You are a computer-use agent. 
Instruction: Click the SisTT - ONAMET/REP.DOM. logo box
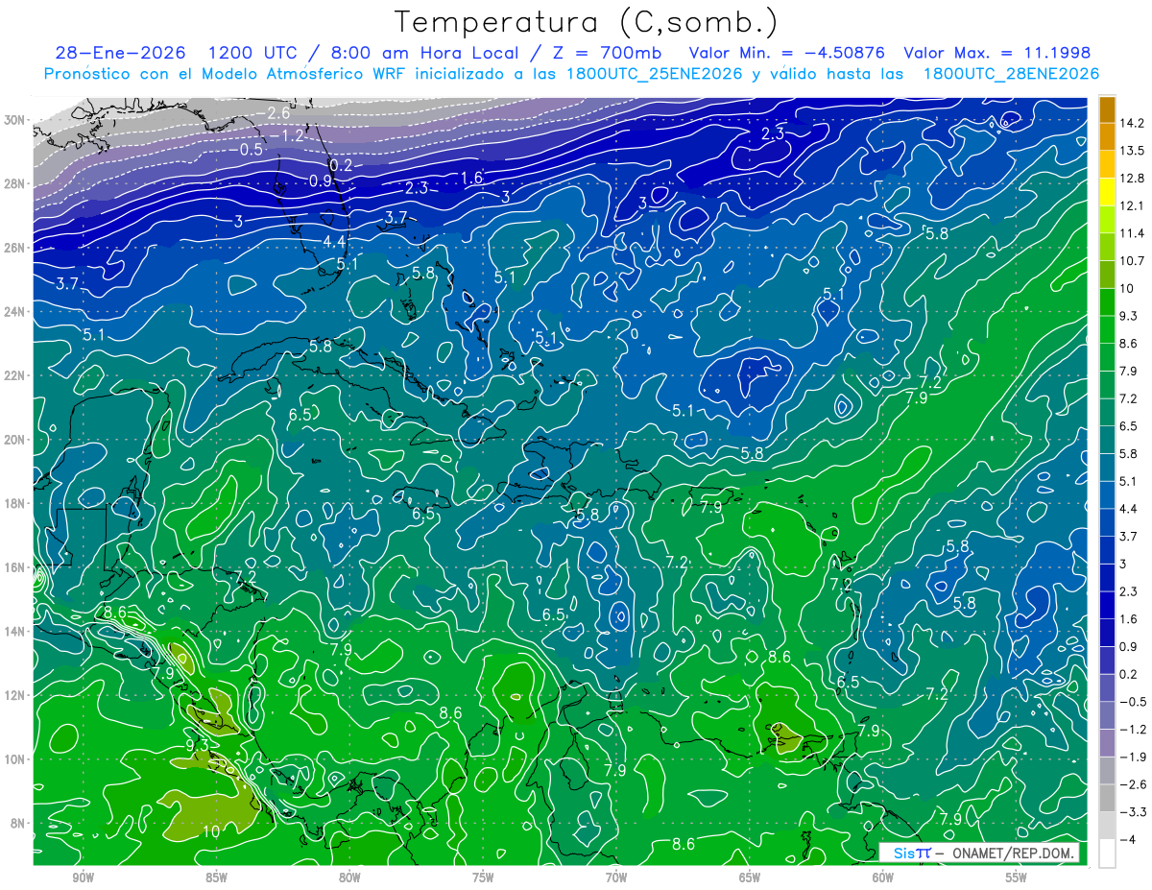(979, 854)
